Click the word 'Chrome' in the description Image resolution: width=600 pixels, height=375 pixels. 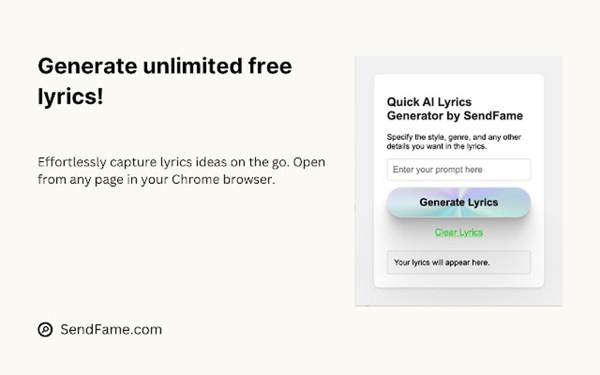(x=195, y=180)
